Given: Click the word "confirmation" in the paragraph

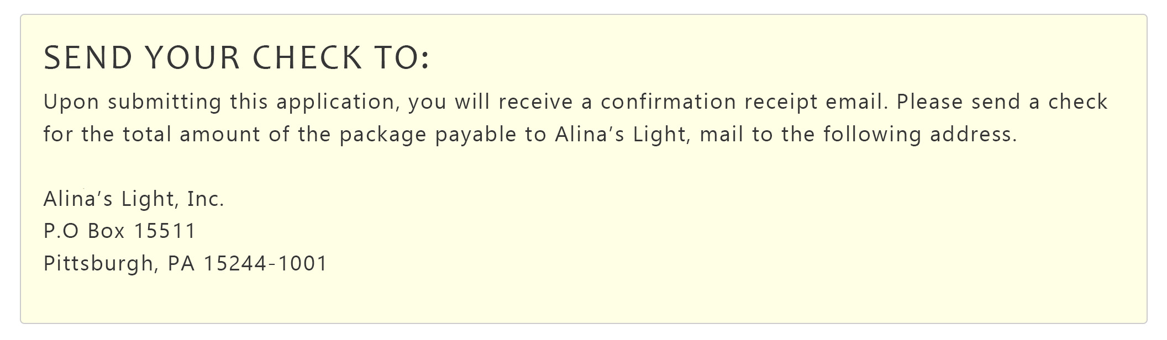Looking at the screenshot, I should point(668,102).
